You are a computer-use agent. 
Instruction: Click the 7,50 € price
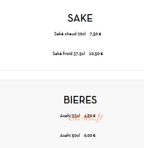pyautogui.click(x=95, y=34)
